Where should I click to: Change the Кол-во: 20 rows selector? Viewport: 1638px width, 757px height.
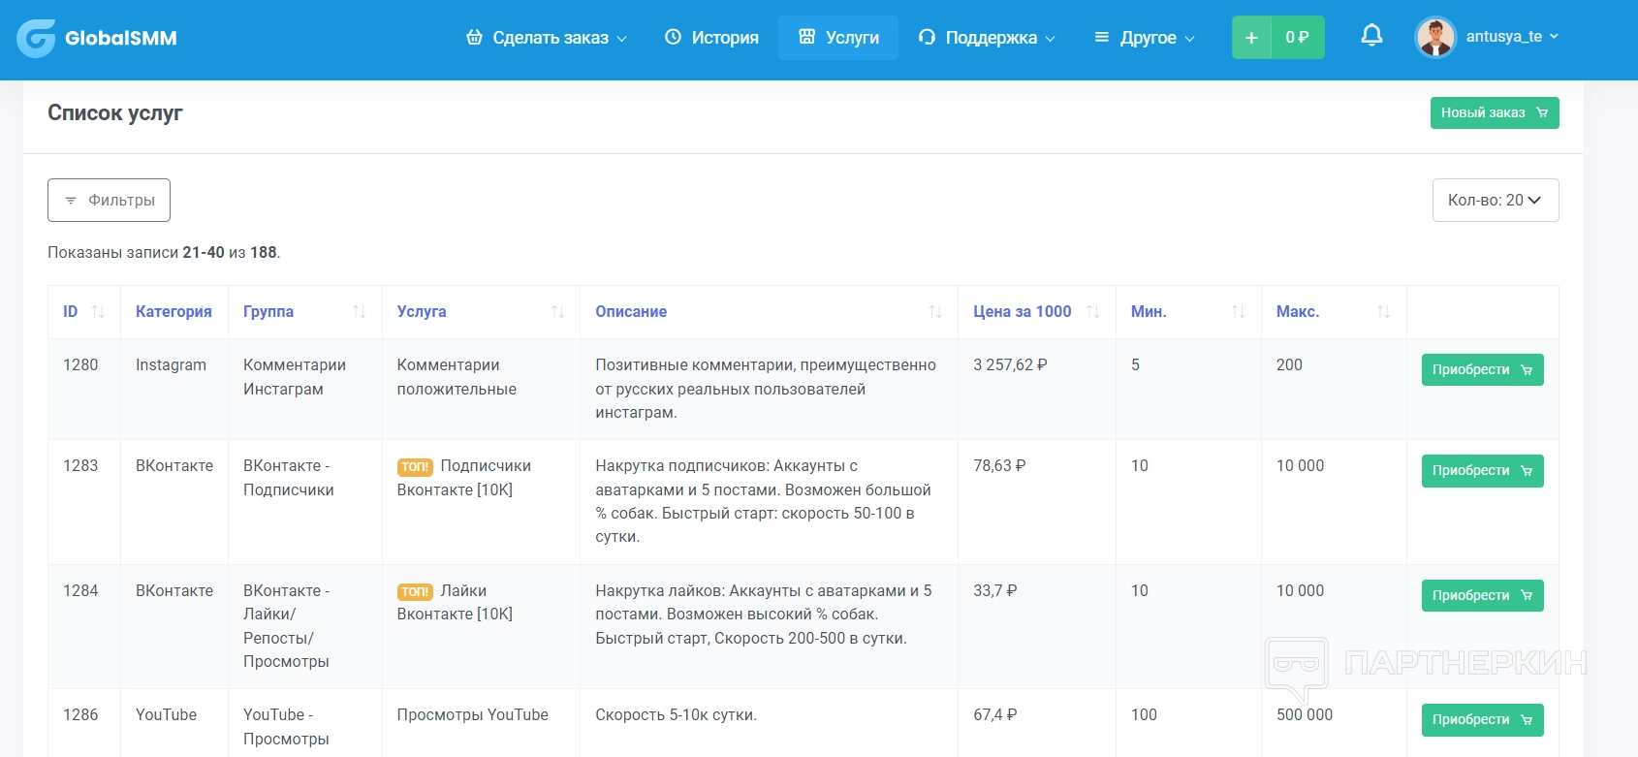point(1495,201)
